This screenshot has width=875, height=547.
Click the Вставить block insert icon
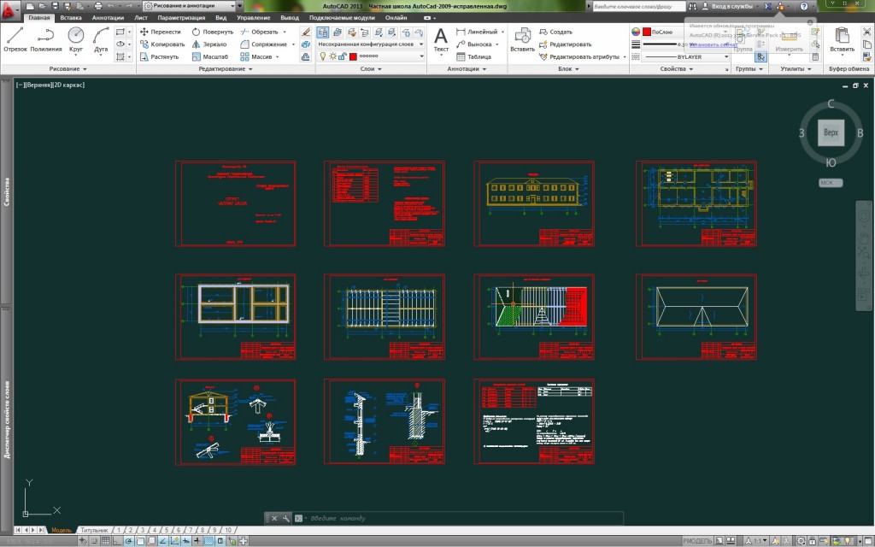pyautogui.click(x=522, y=40)
